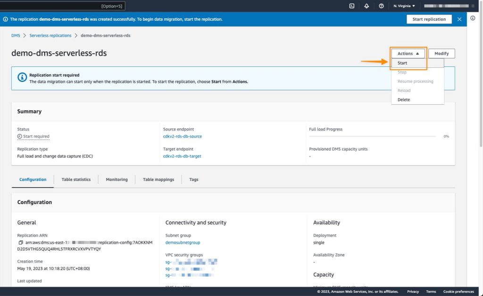
Task: Click Resume processing in Actions menu
Action: [417, 81]
